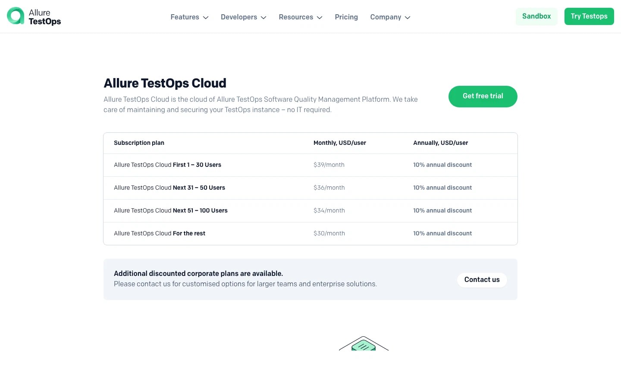Image resolution: width=621 pixels, height=388 pixels.
Task: Expand the Developers dropdown chevron
Action: [263, 18]
